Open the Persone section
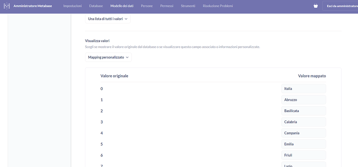The width and height of the screenshot is (358, 167). click(x=147, y=6)
